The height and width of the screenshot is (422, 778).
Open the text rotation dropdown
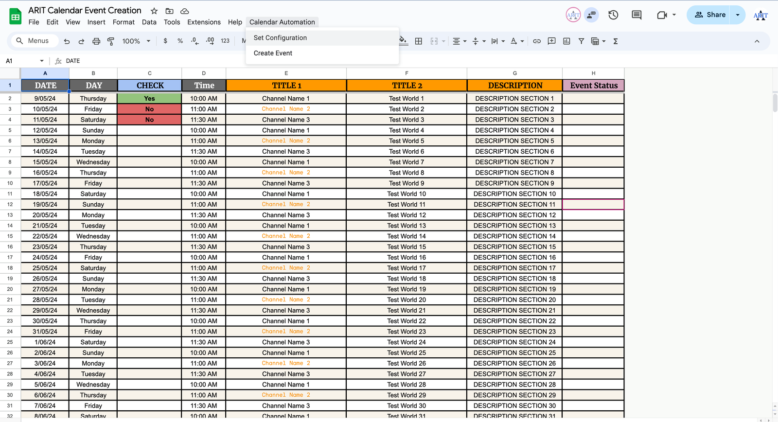click(x=517, y=41)
